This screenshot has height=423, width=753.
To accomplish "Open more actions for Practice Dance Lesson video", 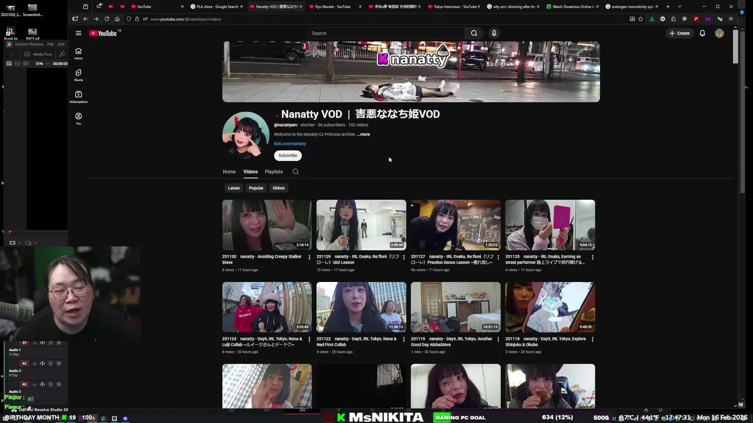I will click(498, 257).
